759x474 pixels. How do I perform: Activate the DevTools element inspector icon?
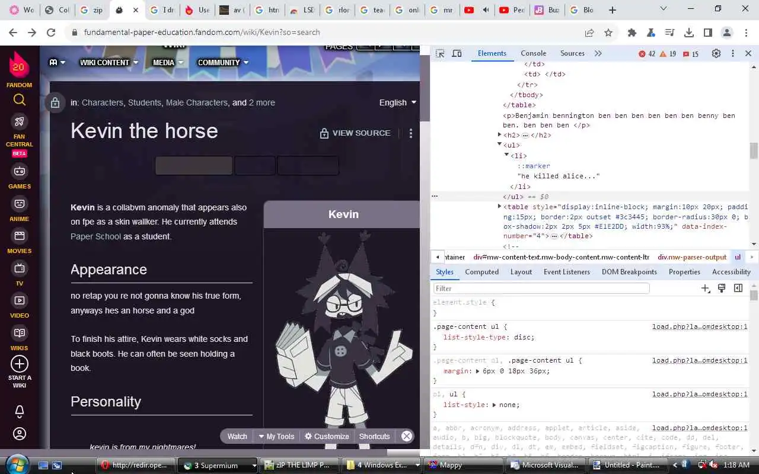(440, 53)
